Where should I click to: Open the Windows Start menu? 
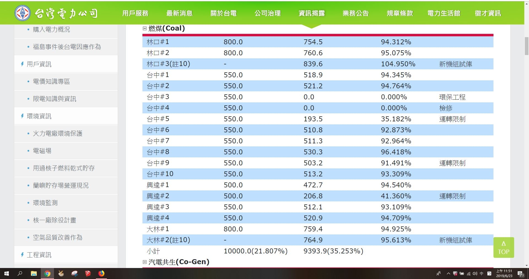click(x=7, y=273)
